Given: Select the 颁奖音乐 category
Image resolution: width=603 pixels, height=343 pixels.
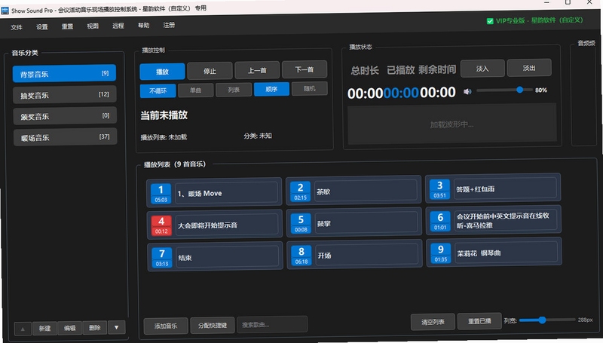Looking at the screenshot, I should 65,116.
